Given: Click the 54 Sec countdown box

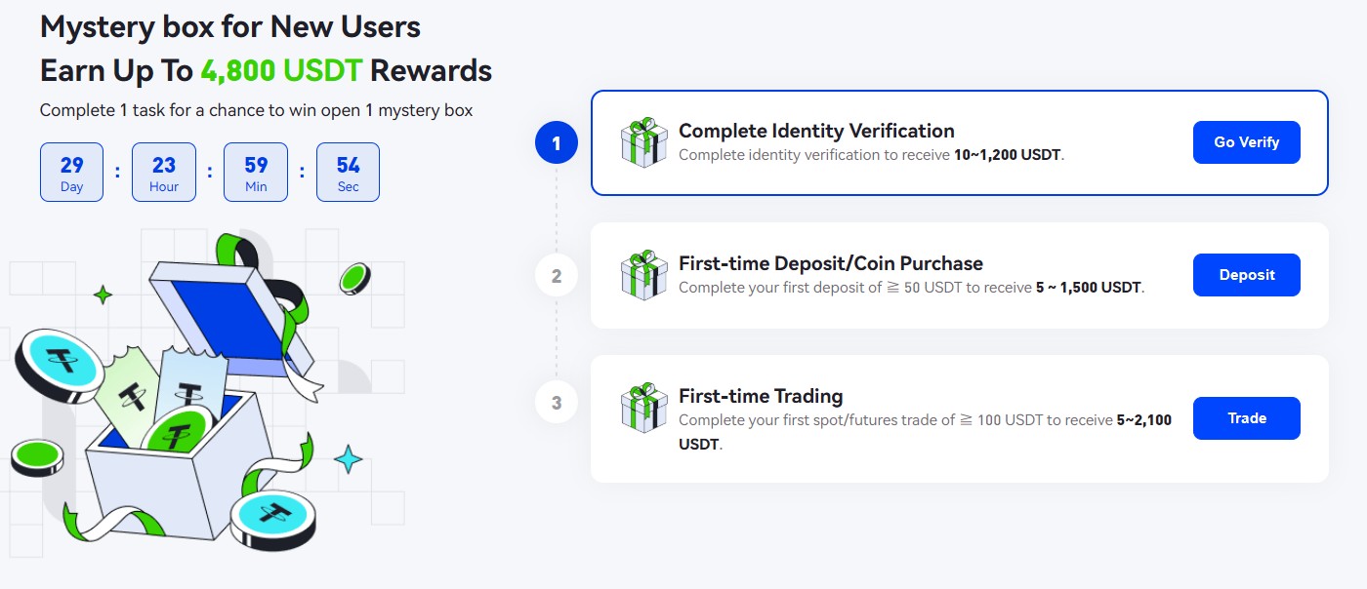Looking at the screenshot, I should pyautogui.click(x=348, y=173).
